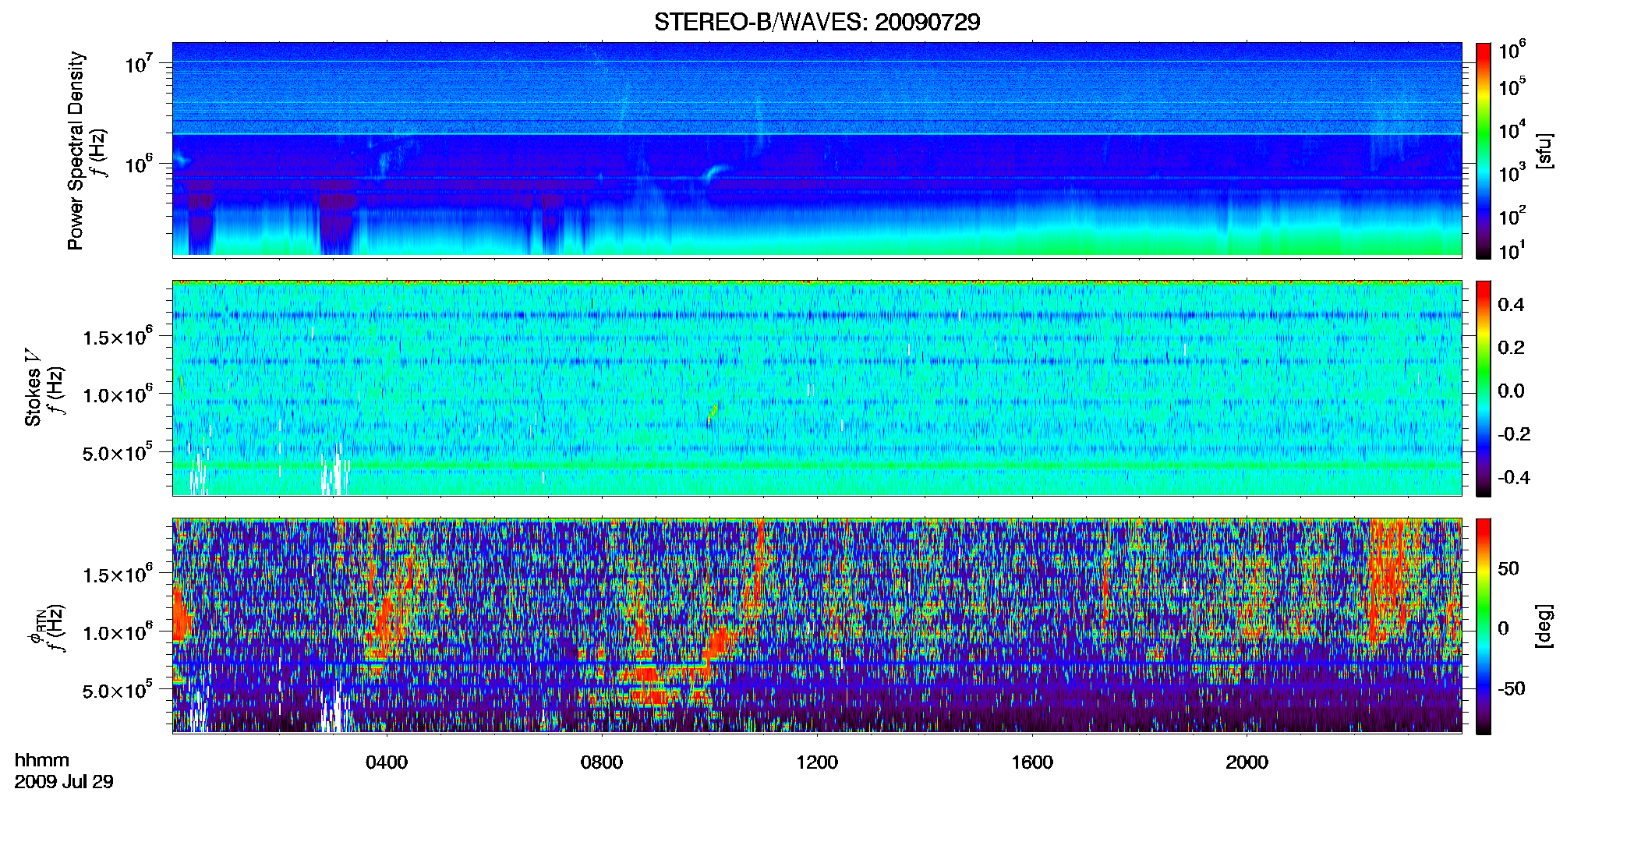Select the '2009 Jul 29' date label
This screenshot has height=842, width=1634.
[64, 782]
